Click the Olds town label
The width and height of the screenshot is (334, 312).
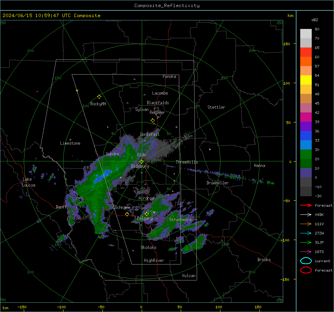coord(141,155)
